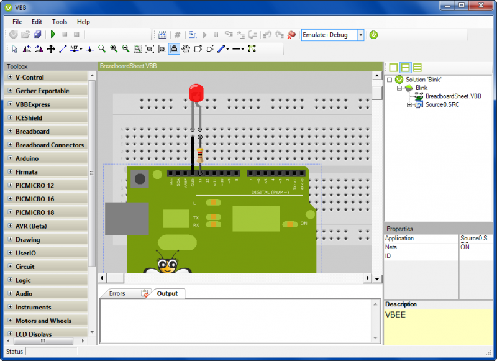Click the Open folder icon
The width and height of the screenshot is (497, 361).
[25, 34]
